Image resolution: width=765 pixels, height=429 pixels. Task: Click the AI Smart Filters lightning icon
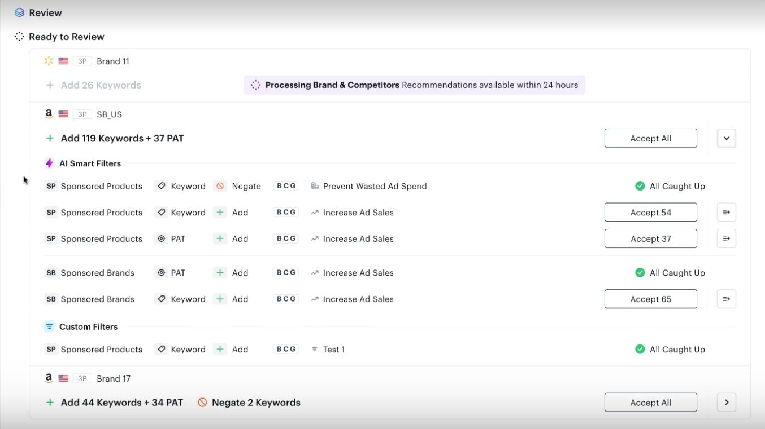49,163
